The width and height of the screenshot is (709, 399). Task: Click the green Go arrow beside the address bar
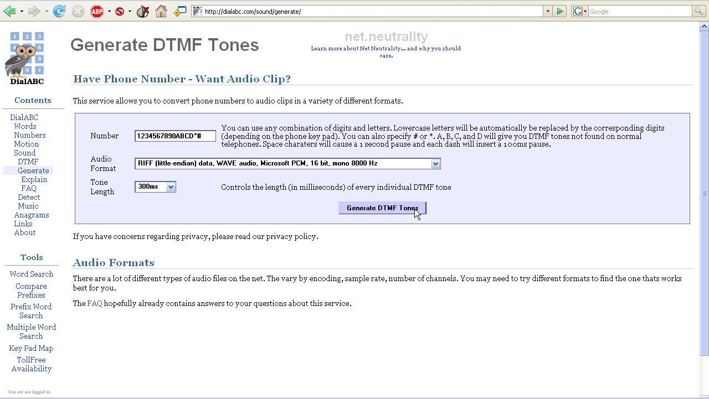[560, 11]
